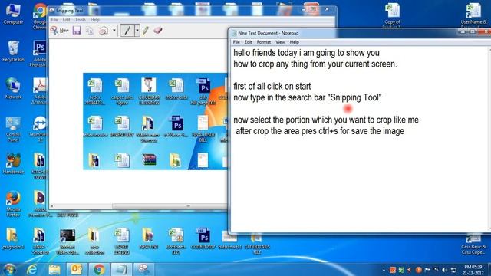Copy the snip using copy icon
The width and height of the screenshot is (491, 276).
(90, 31)
